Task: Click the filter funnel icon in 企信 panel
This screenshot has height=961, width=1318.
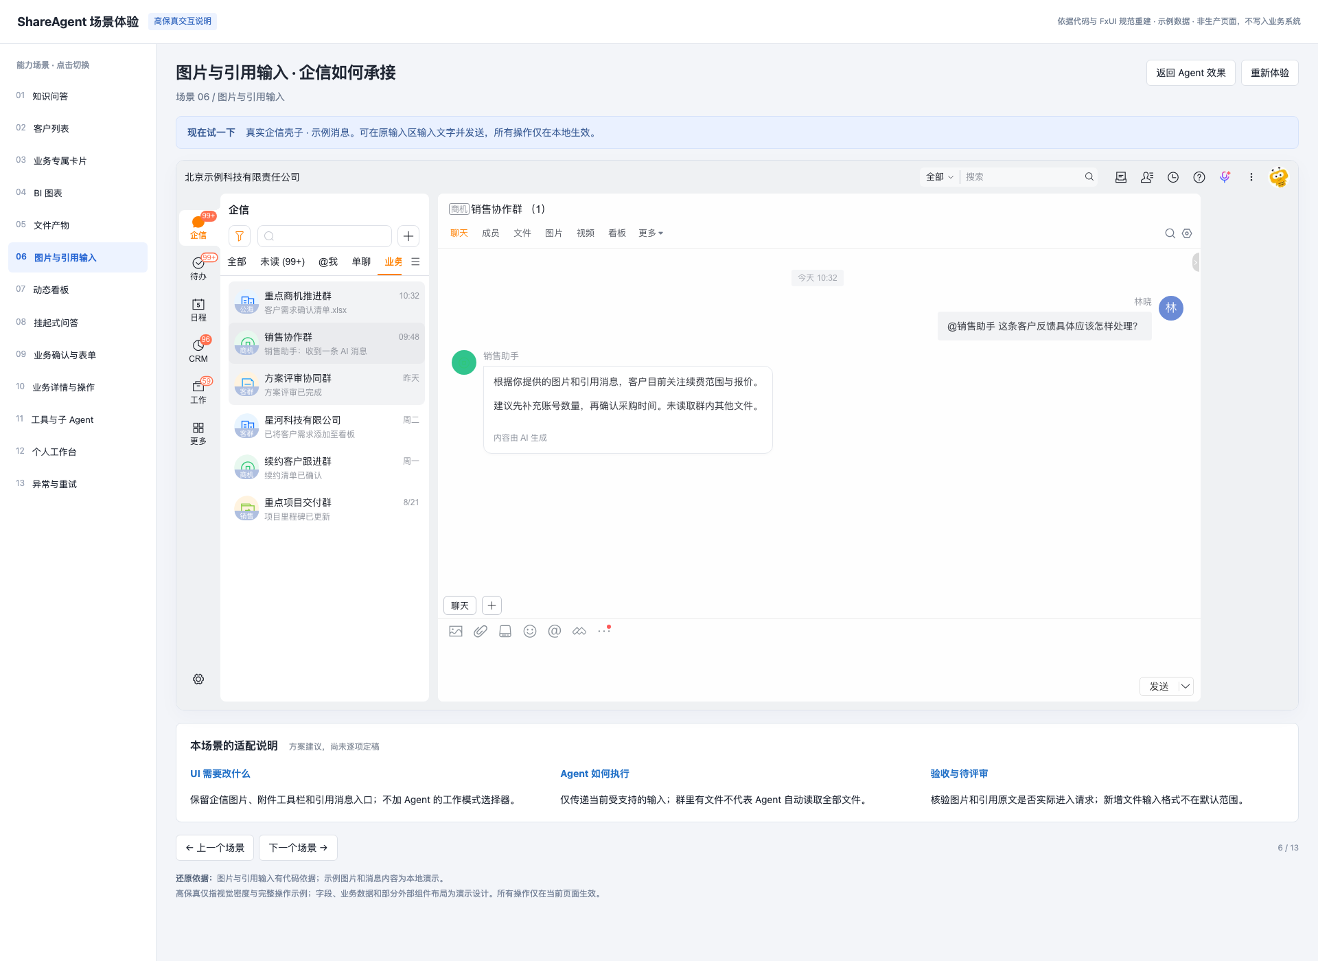Action: (x=240, y=236)
